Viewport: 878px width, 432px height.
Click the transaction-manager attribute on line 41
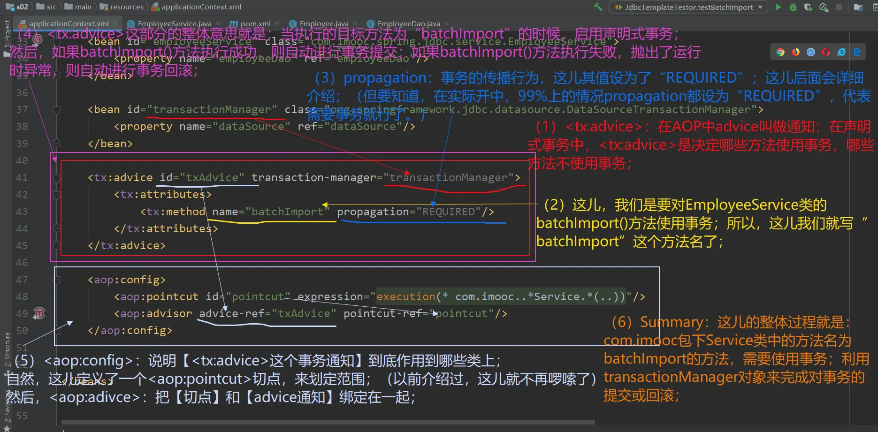pyautogui.click(x=313, y=178)
